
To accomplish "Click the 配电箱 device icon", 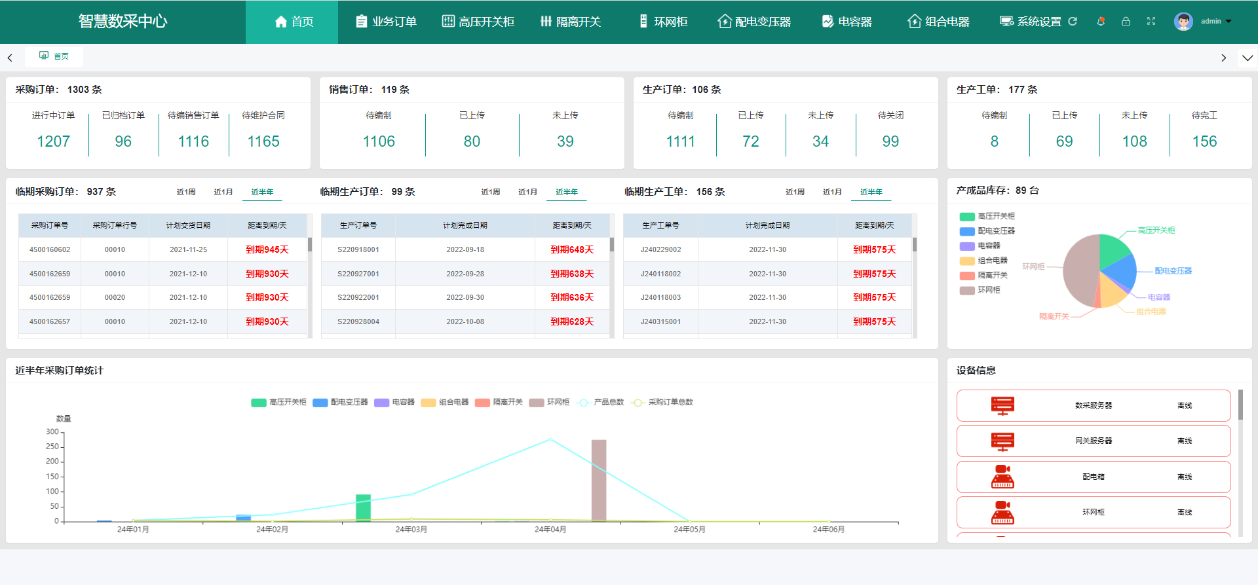I will (1002, 477).
